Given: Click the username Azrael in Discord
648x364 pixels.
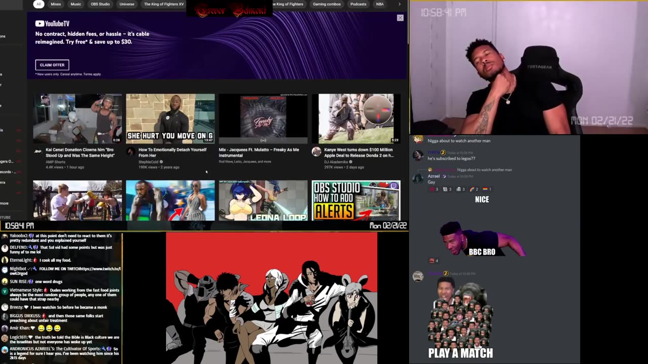Looking at the screenshot, I should [434, 176].
